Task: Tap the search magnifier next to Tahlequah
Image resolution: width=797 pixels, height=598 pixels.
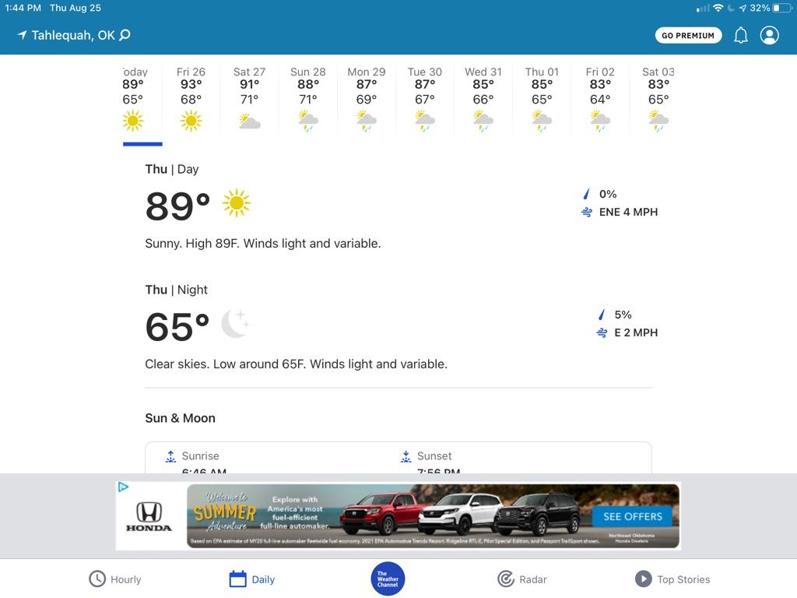Action: 125,35
